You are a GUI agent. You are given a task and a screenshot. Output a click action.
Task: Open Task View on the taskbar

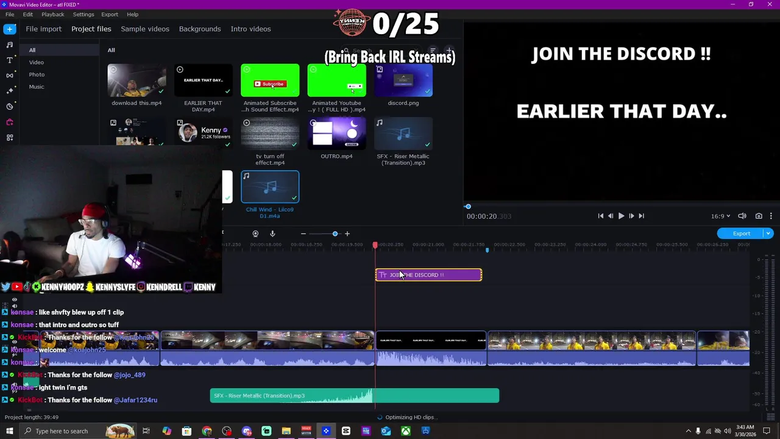pos(146,431)
